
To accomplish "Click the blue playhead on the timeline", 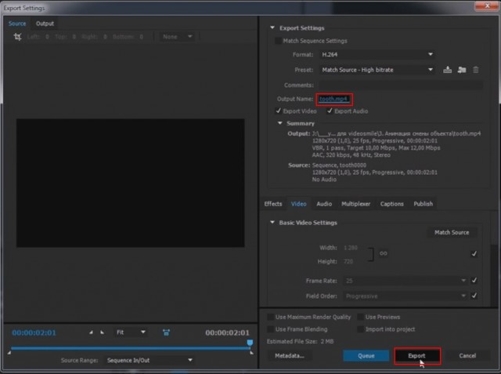I will pyautogui.click(x=250, y=343).
